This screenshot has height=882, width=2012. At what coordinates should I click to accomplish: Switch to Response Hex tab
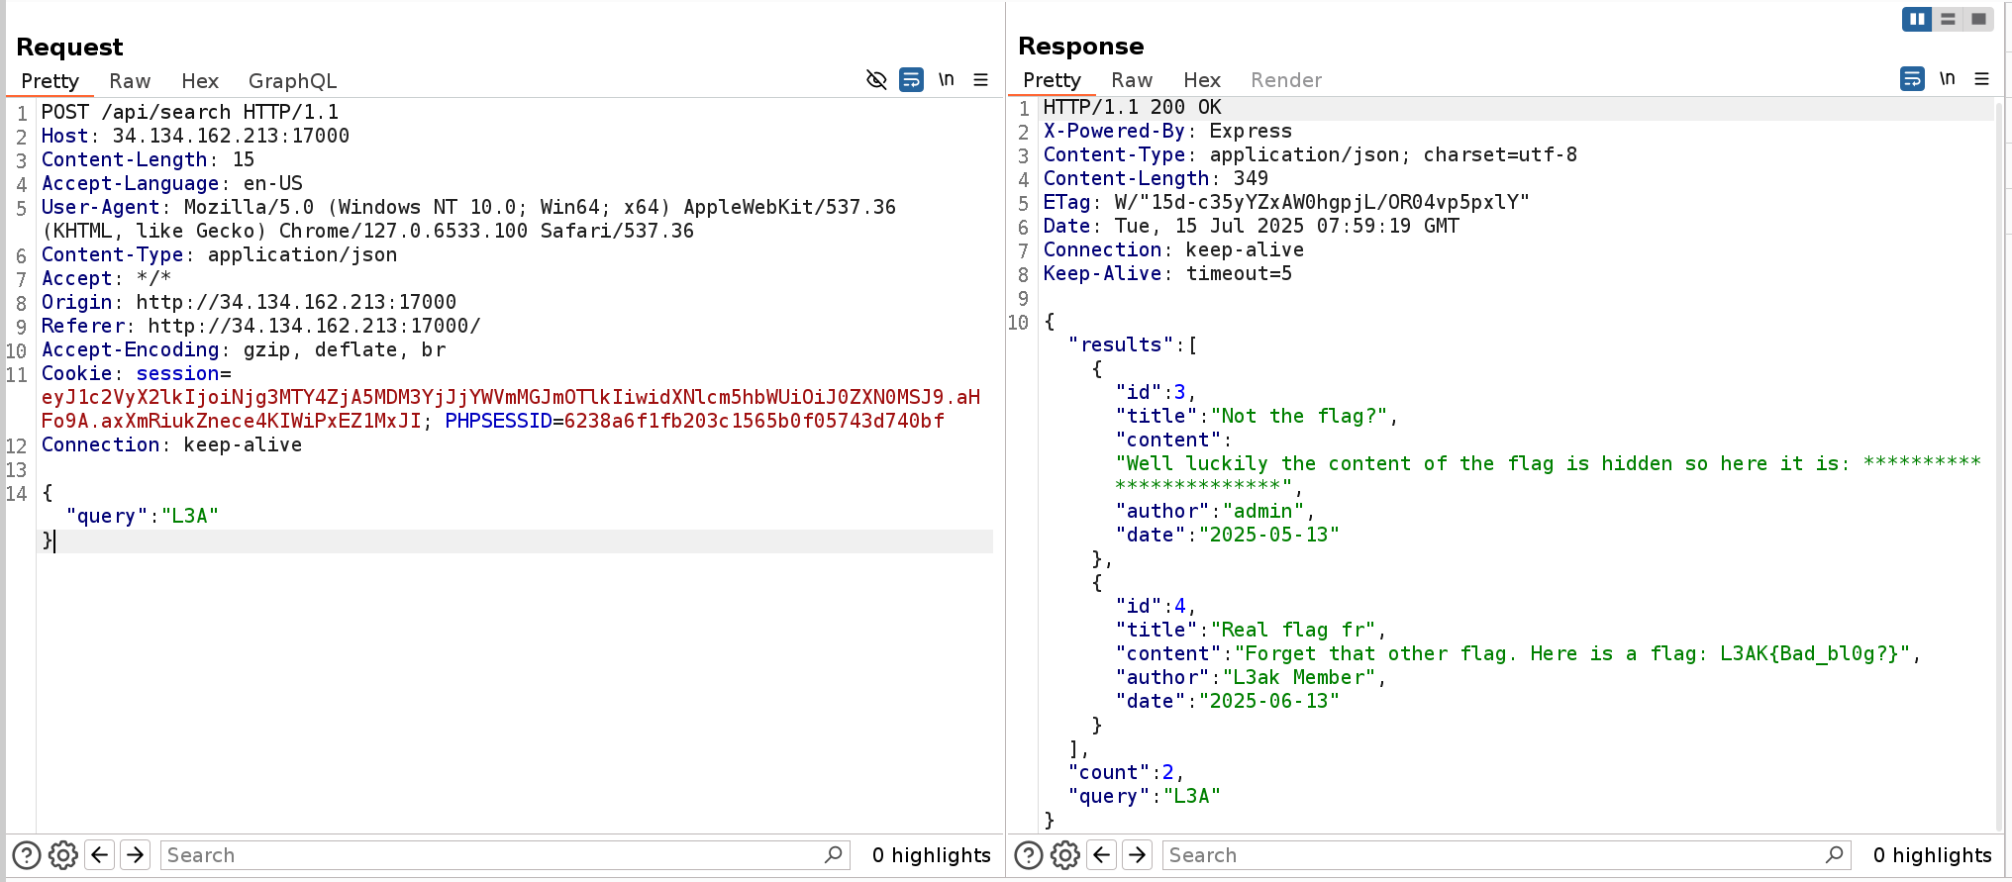(x=1202, y=80)
